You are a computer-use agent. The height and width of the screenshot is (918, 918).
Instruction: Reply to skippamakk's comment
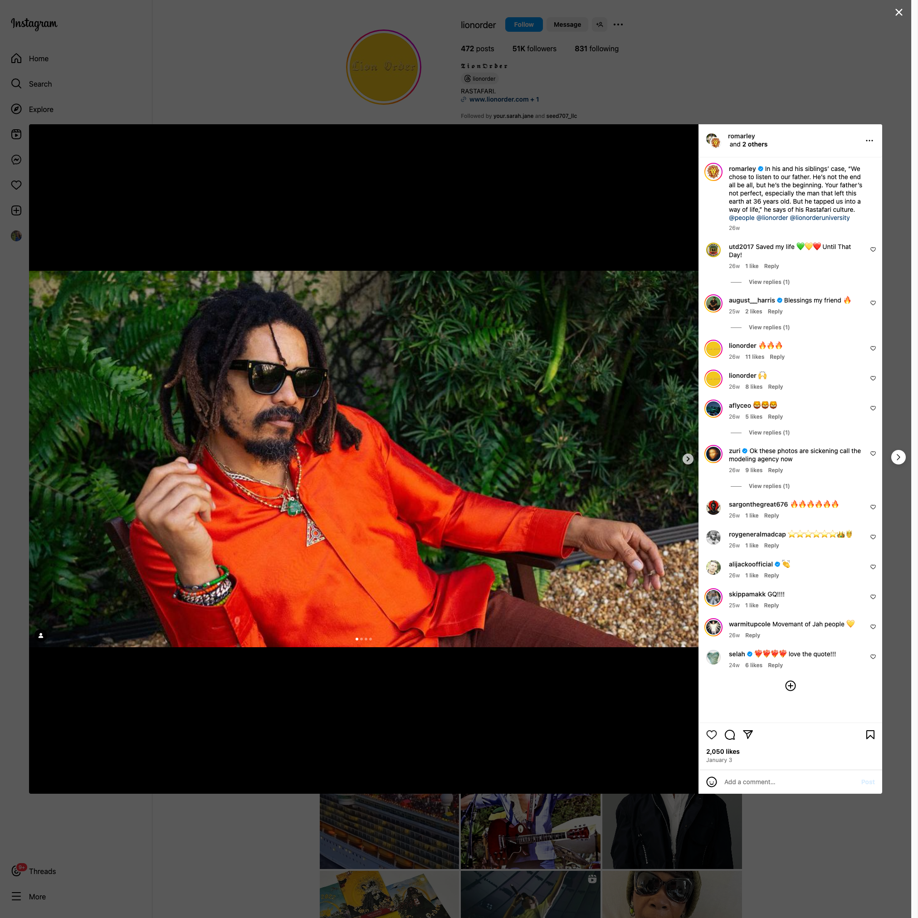pyautogui.click(x=771, y=605)
